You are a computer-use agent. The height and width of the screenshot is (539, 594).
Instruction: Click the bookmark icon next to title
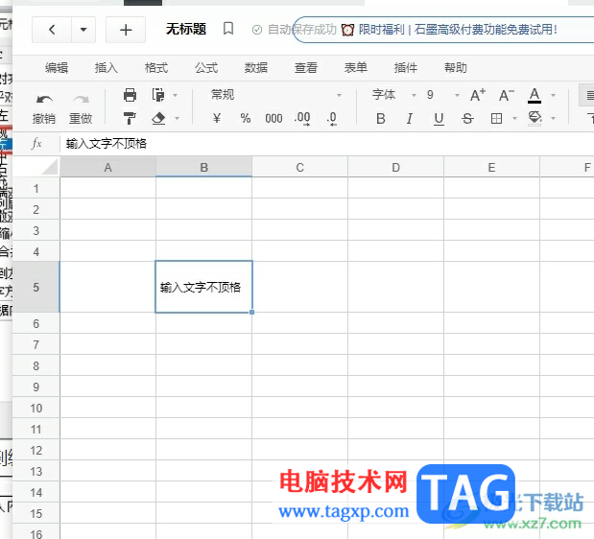click(x=228, y=29)
